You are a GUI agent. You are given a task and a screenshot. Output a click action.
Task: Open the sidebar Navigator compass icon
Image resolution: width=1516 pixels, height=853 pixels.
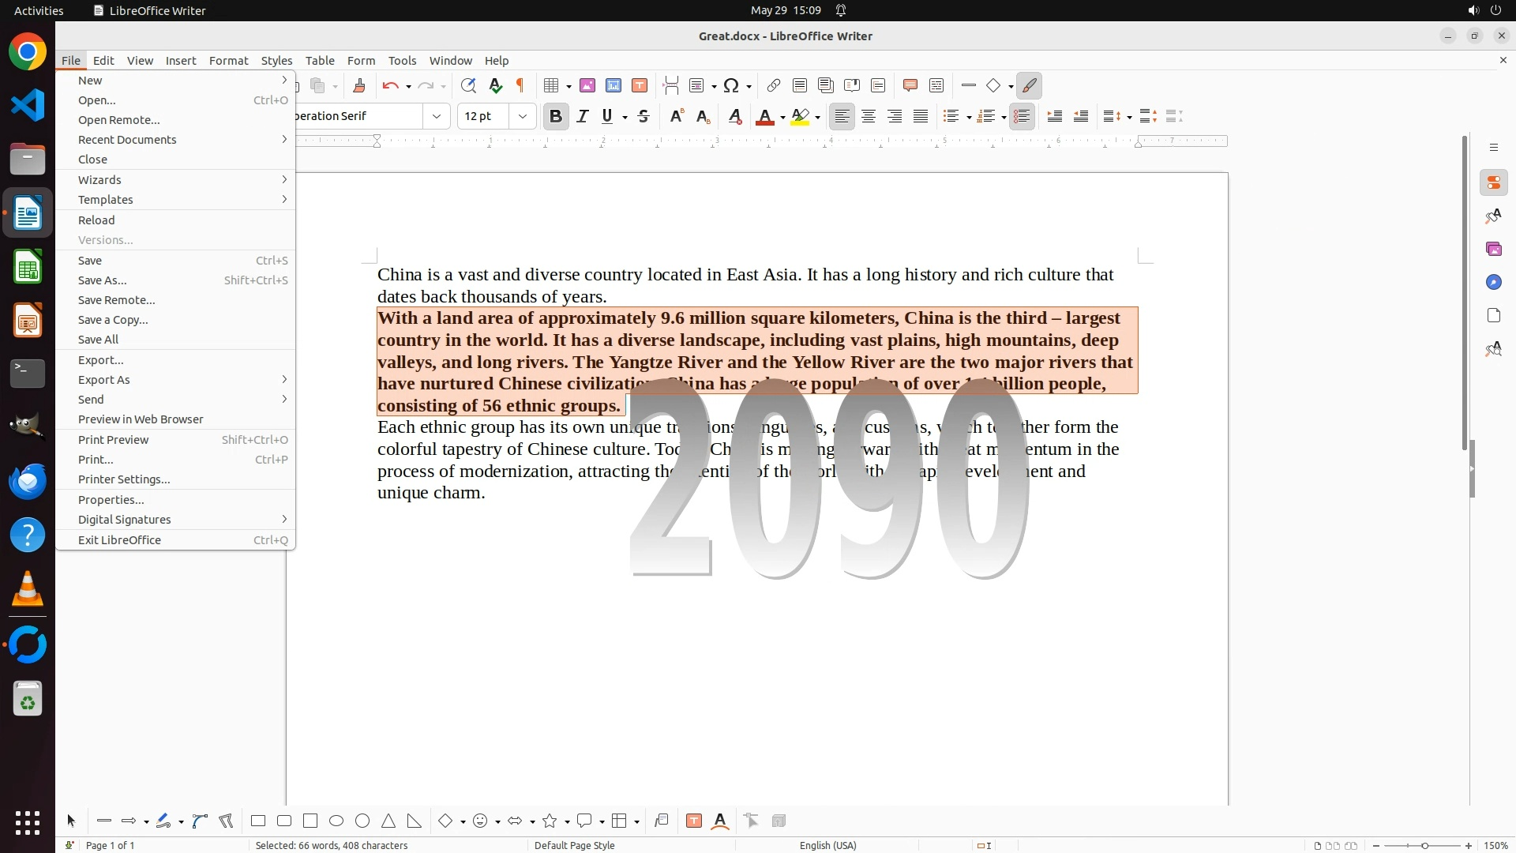(1493, 282)
